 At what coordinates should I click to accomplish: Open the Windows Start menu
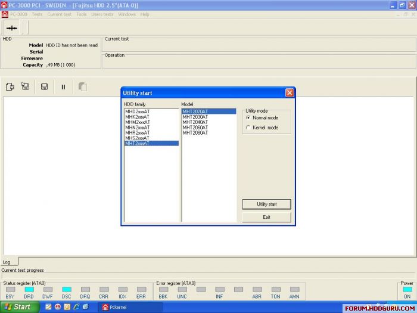click(x=19, y=307)
